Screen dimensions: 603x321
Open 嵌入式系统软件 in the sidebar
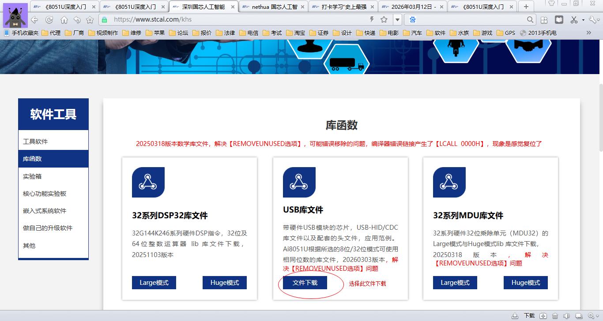[x=45, y=211]
